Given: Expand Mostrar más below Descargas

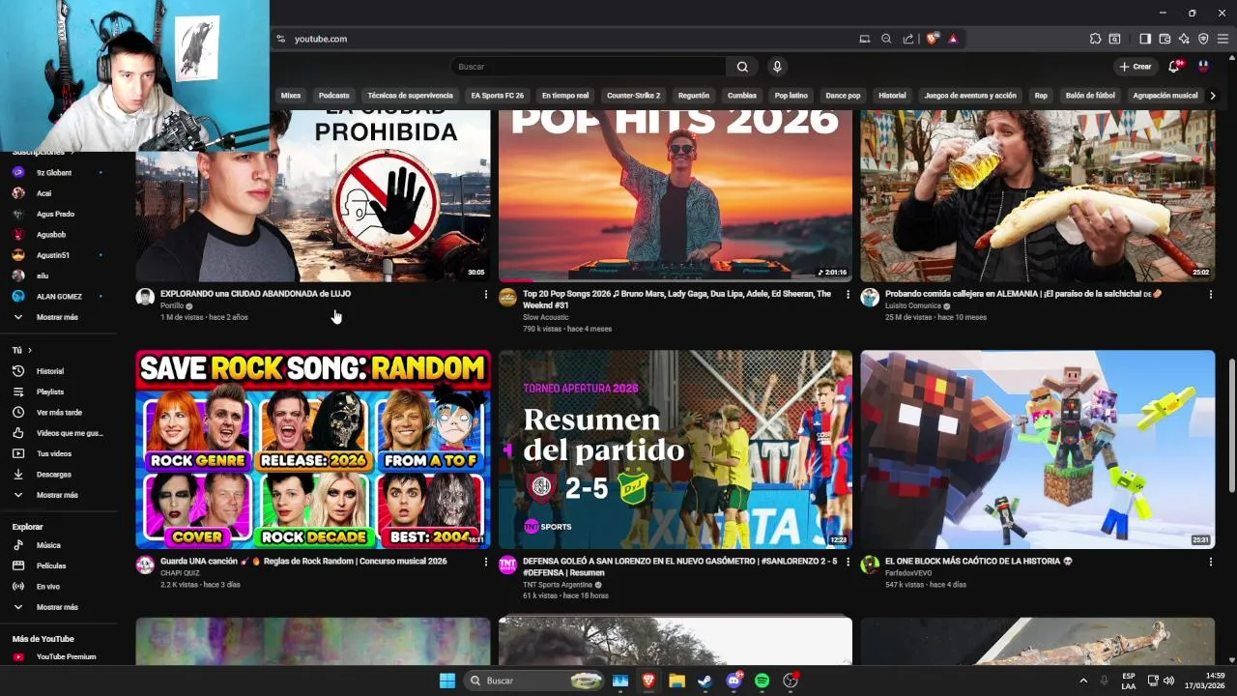Looking at the screenshot, I should click(58, 495).
